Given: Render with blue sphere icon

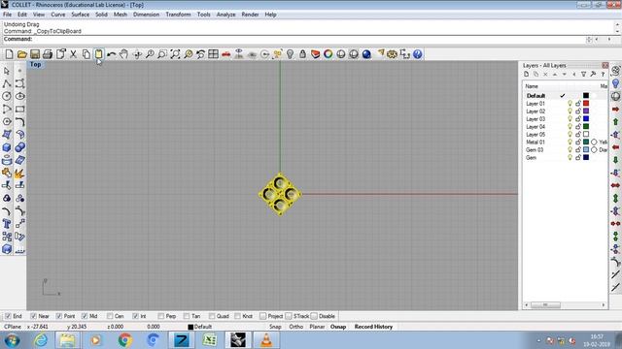Looking at the screenshot, I should [x=366, y=54].
